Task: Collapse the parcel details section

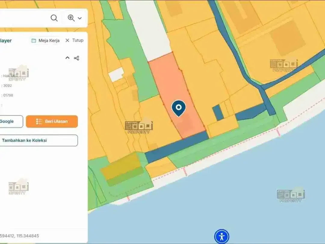Action: (67, 58)
